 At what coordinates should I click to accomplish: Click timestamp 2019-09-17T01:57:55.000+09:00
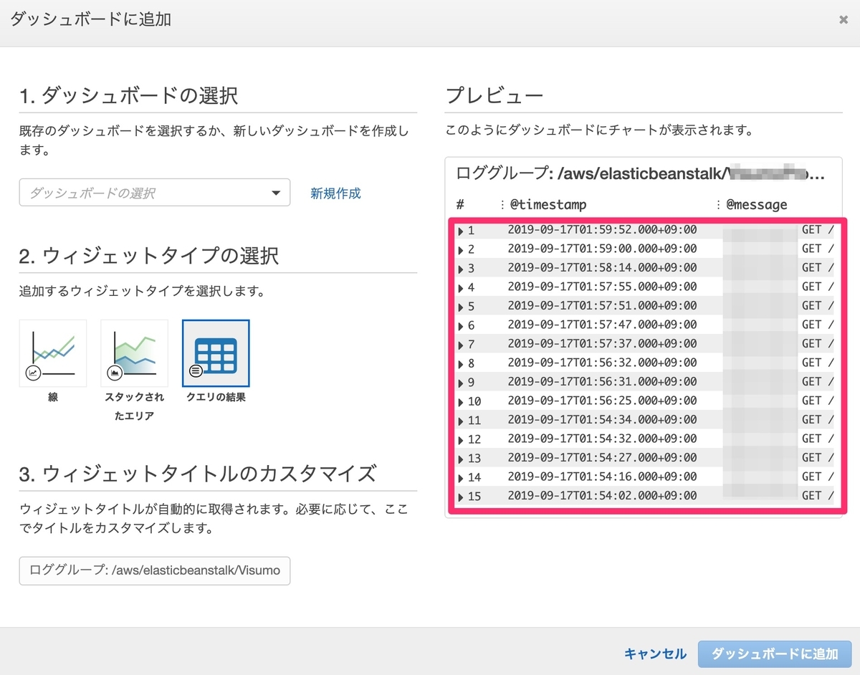coord(602,287)
